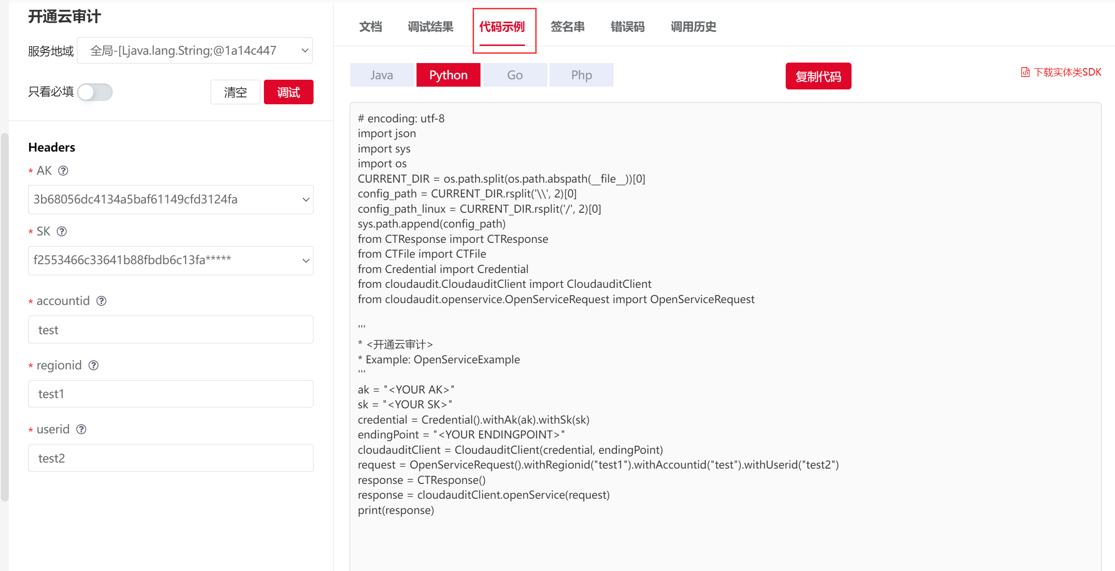This screenshot has height=571, width=1115.
Task: Click the SK help question-mark icon
Action: point(62,231)
